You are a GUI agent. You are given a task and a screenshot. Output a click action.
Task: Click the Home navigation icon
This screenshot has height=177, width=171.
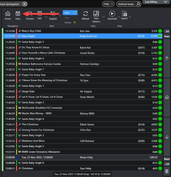(8, 14)
